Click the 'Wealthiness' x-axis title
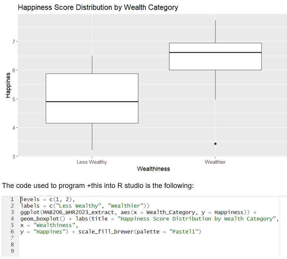Image resolution: width=287 pixels, height=259 pixels. (x=153, y=169)
